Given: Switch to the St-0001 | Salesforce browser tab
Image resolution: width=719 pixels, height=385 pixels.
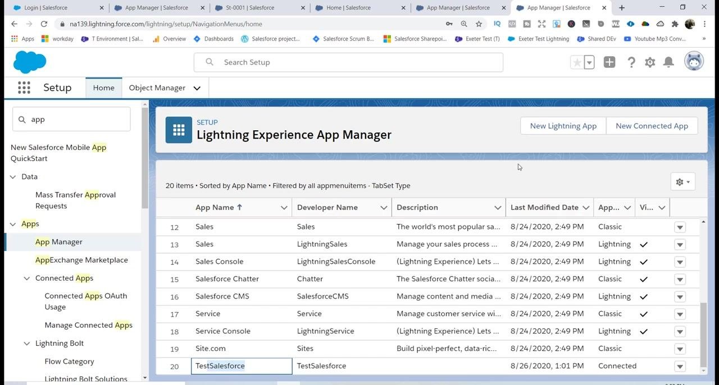Looking at the screenshot, I should pos(260,8).
